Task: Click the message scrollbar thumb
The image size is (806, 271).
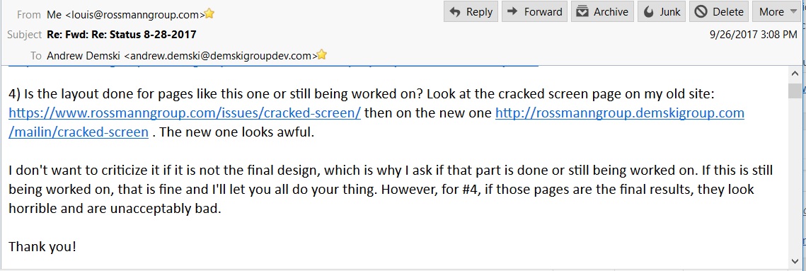Action: [795, 91]
